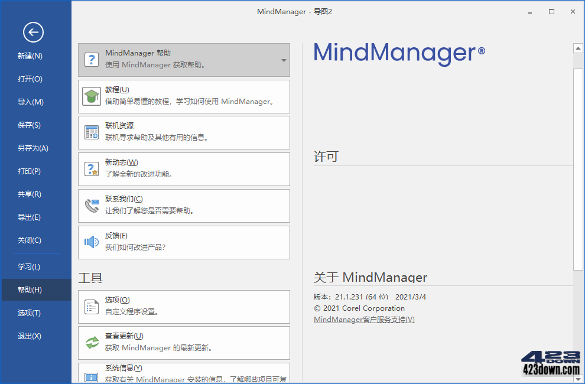Select 导出(E) from the sidebar
585x384 pixels.
(28, 217)
